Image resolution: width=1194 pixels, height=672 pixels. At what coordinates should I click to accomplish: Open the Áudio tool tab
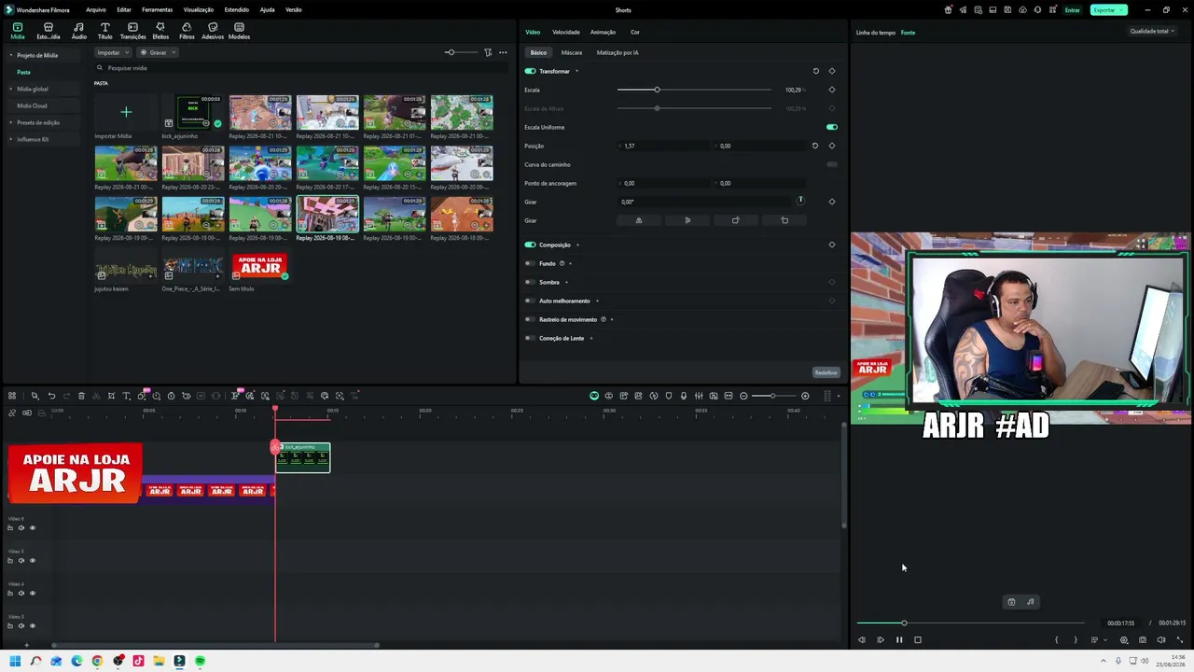[78, 31]
